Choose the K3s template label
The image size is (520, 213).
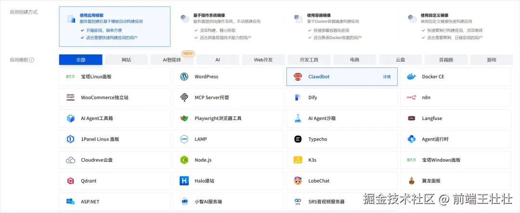pos(312,160)
